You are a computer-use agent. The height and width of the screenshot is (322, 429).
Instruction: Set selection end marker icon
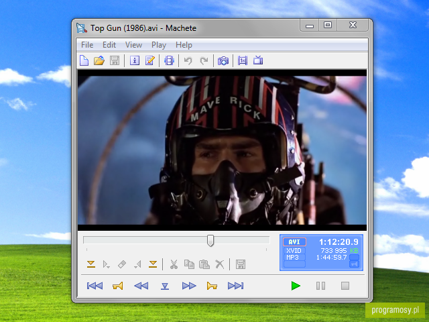point(153,264)
